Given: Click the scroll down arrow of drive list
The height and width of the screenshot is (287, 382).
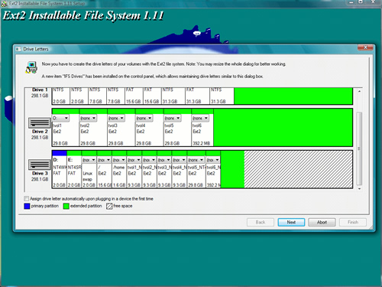Looking at the screenshot, I should 359,189.
